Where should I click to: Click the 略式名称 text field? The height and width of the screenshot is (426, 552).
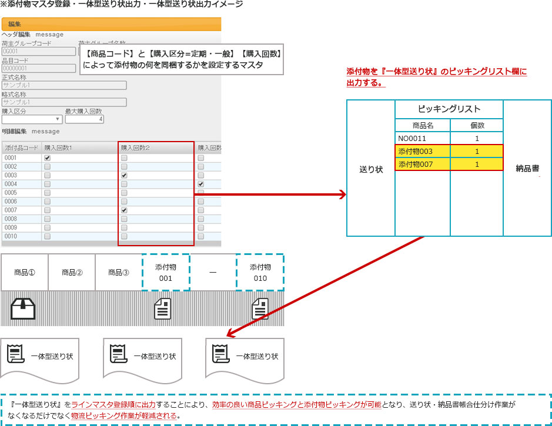tap(64, 102)
